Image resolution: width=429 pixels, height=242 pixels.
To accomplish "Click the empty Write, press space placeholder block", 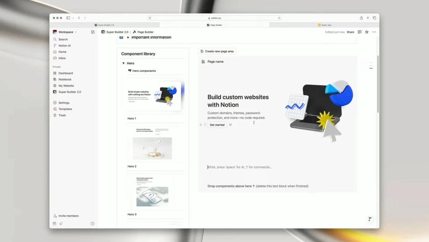I will click(240, 167).
